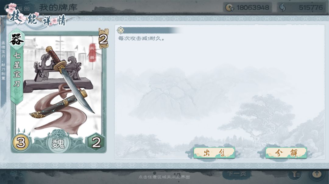Click the cost 2 scroll badge on card

pos(104,39)
